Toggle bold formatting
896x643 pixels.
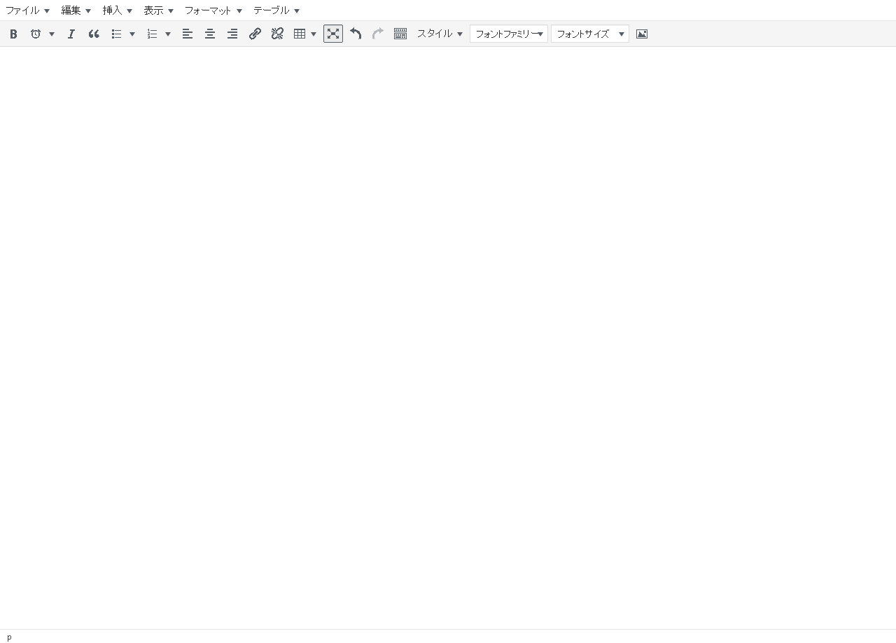pyautogui.click(x=13, y=34)
